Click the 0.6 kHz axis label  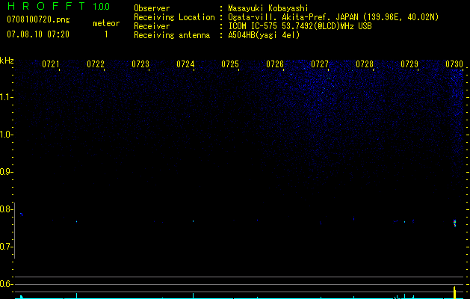point(6,284)
